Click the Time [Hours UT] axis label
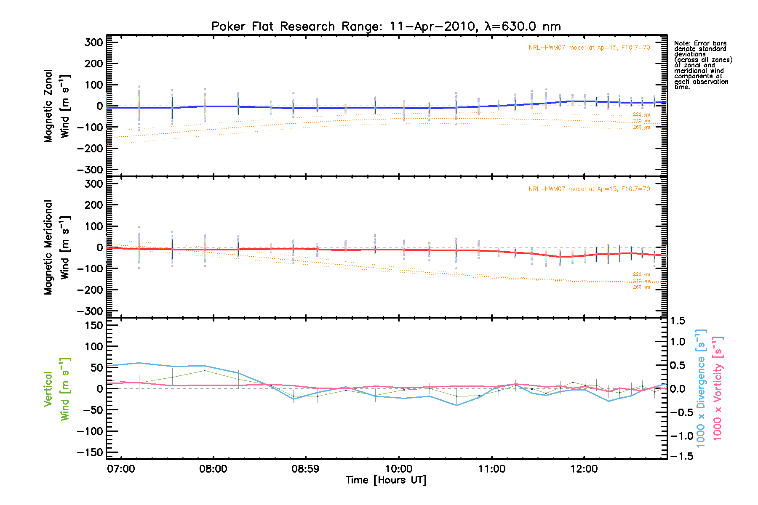This screenshot has height=505, width=758. click(x=386, y=480)
